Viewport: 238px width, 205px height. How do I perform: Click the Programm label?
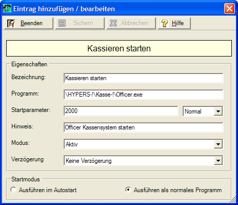(25, 94)
